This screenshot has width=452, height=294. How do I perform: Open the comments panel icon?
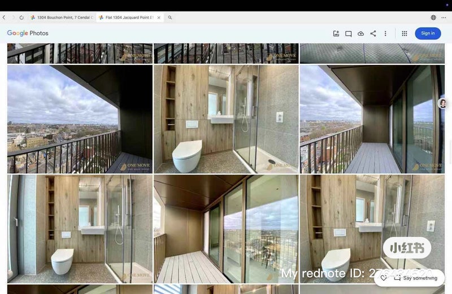[x=349, y=33]
